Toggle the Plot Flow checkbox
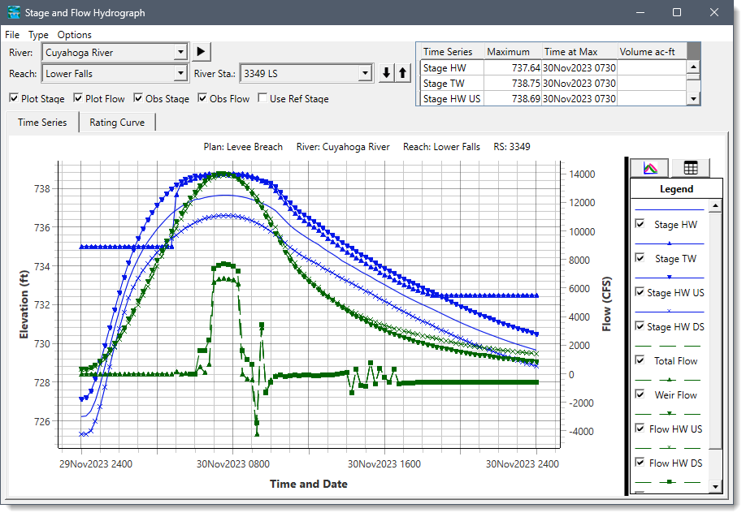 point(78,98)
